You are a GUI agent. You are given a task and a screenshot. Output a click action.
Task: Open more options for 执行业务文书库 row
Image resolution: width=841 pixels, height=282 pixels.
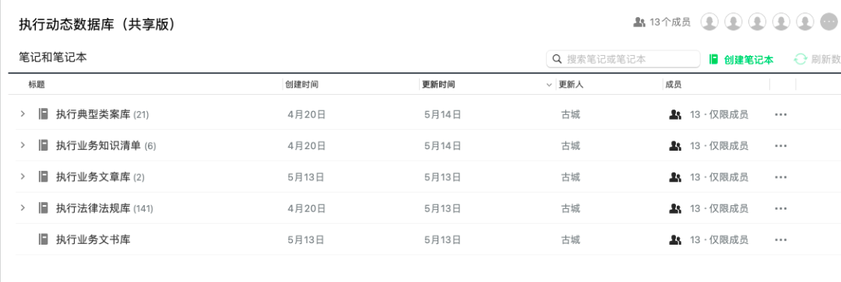[781, 240]
